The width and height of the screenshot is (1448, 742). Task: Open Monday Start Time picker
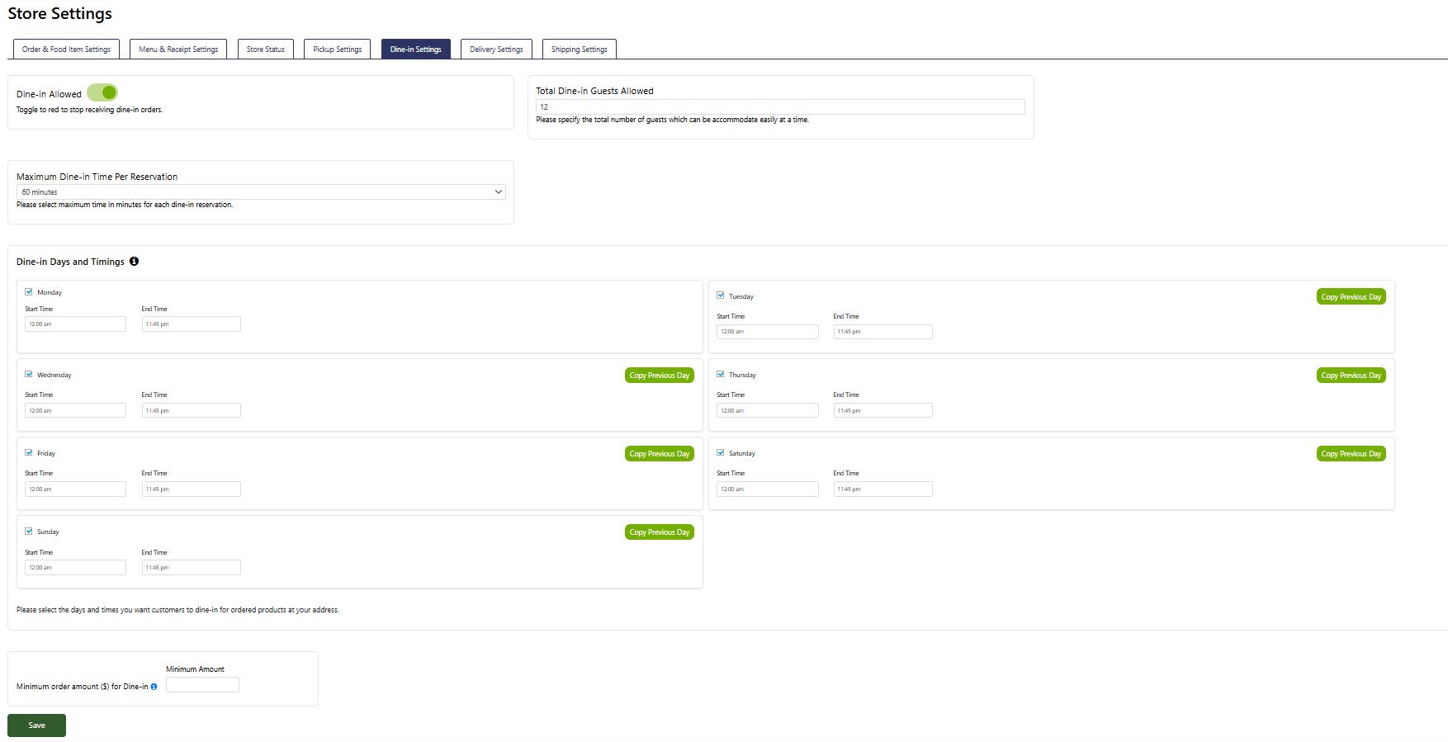coord(75,324)
